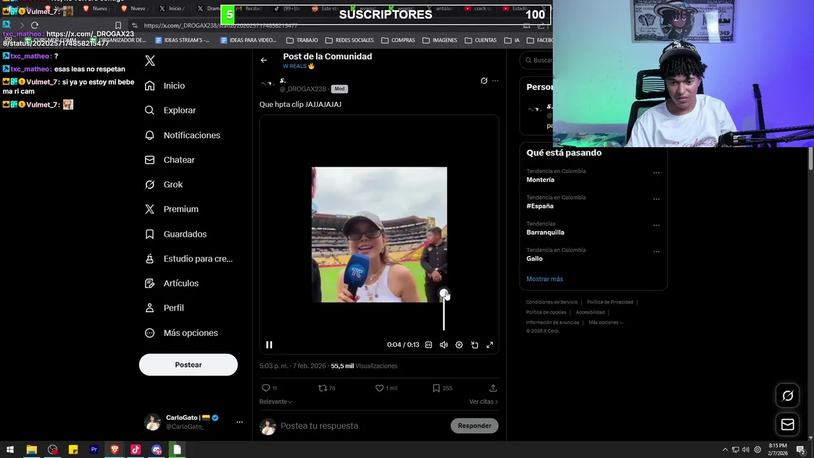Reload the page in browser
Viewport: 814px width, 458px height.
click(x=35, y=25)
